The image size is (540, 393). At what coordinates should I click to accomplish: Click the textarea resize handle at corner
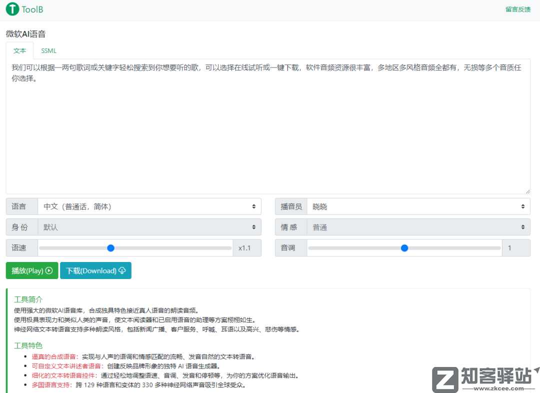click(528, 191)
